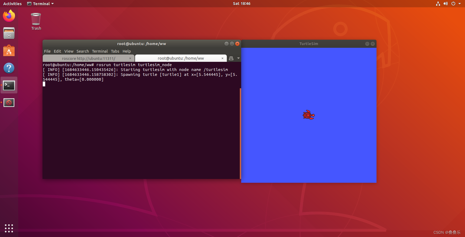Close the terminal window
This screenshot has height=237, width=465.
point(237,44)
